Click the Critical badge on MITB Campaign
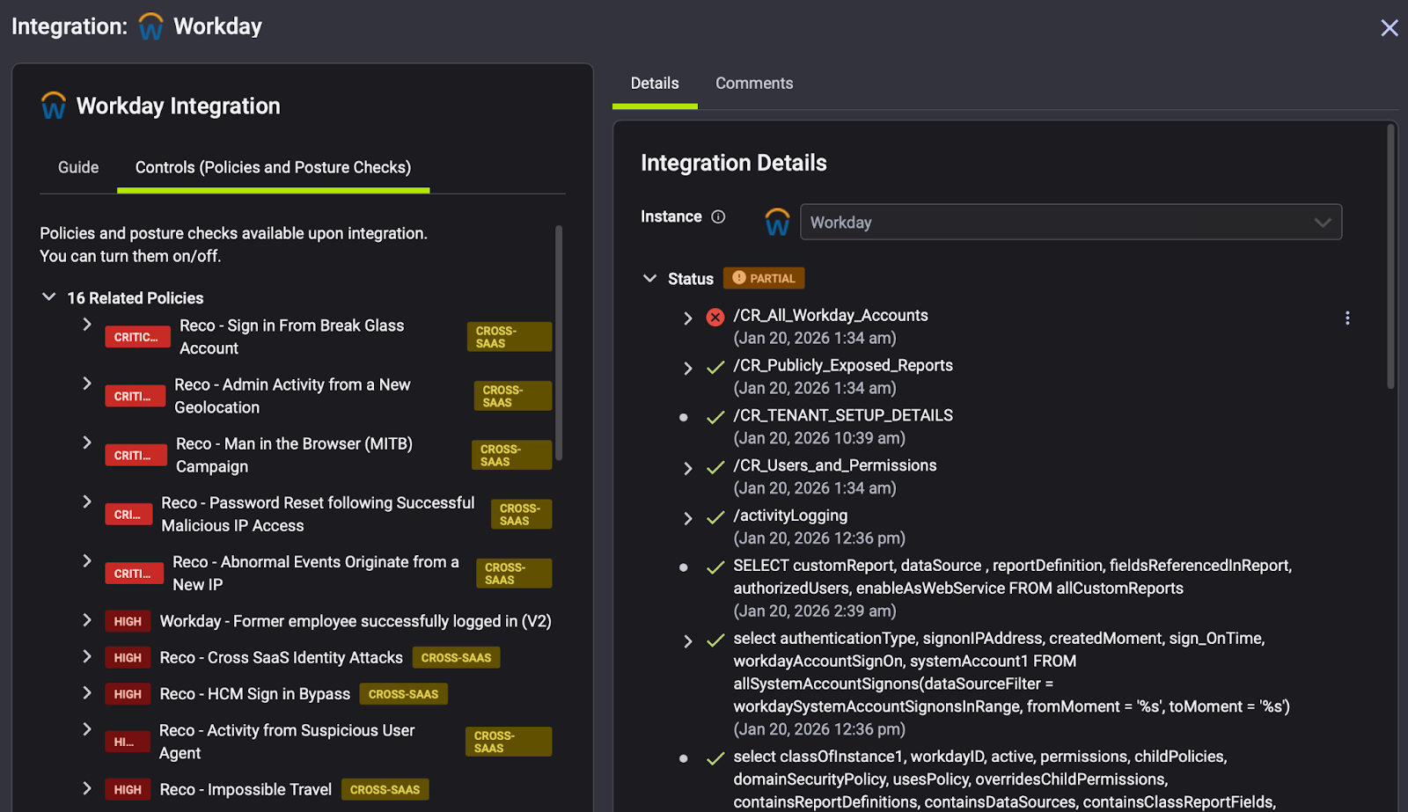 (x=136, y=455)
